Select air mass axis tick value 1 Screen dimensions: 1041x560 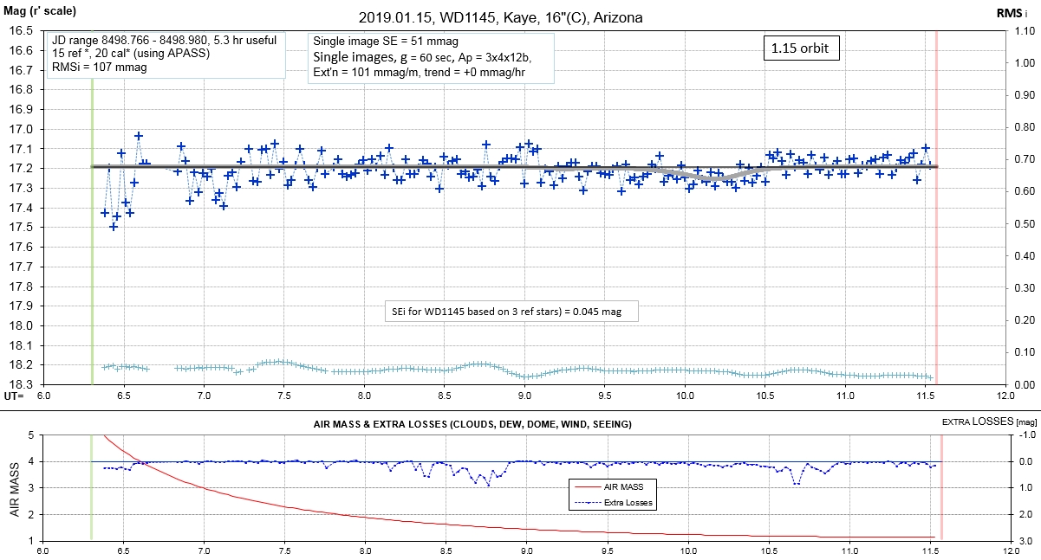pyautogui.click(x=30, y=542)
